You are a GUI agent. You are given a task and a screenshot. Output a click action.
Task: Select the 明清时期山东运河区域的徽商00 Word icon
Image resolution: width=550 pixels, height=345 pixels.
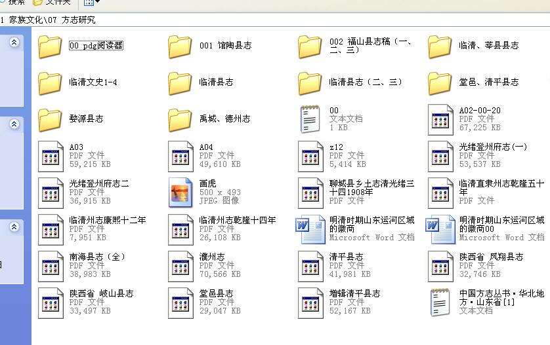[440, 229]
